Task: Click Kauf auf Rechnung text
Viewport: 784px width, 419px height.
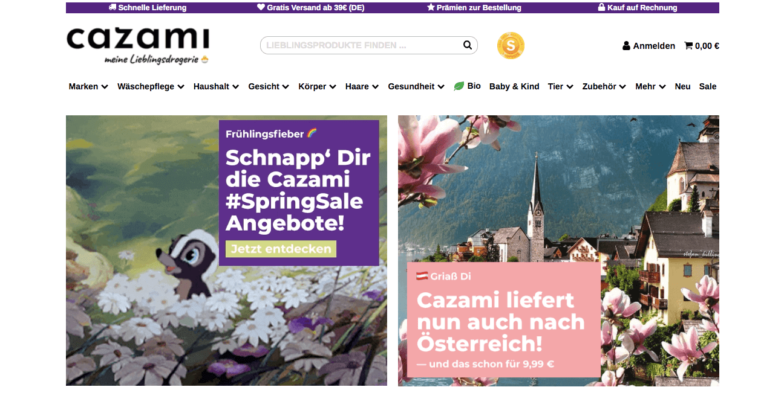Action: coord(642,8)
